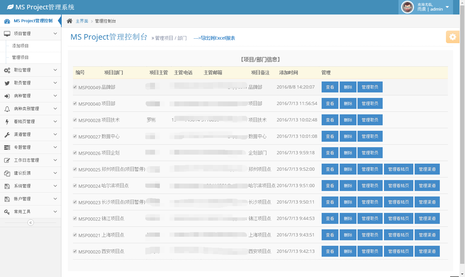Select 管理项目 in the sidebar submenu
Viewport: 465px width, 277px height.
[x=20, y=57]
